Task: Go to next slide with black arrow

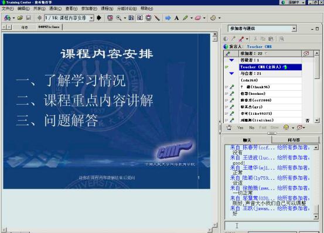Action: pos(99,18)
